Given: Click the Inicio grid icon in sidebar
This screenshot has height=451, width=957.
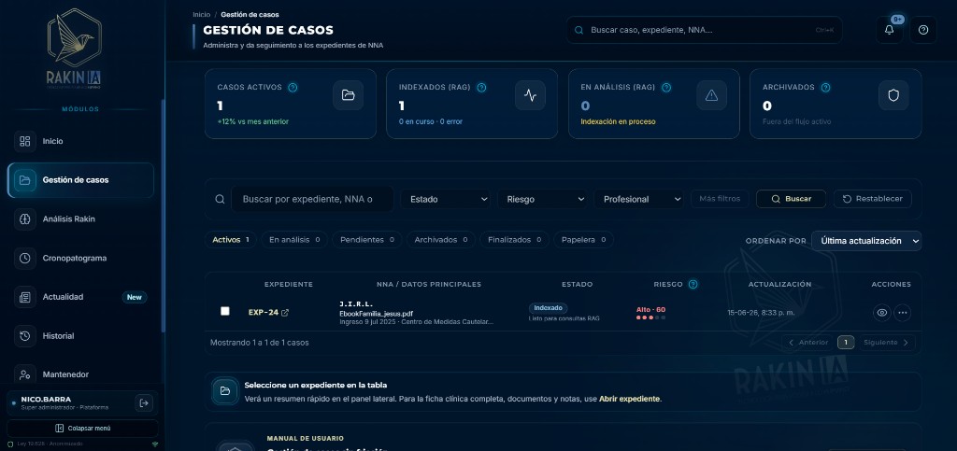Looking at the screenshot, I should coord(25,141).
